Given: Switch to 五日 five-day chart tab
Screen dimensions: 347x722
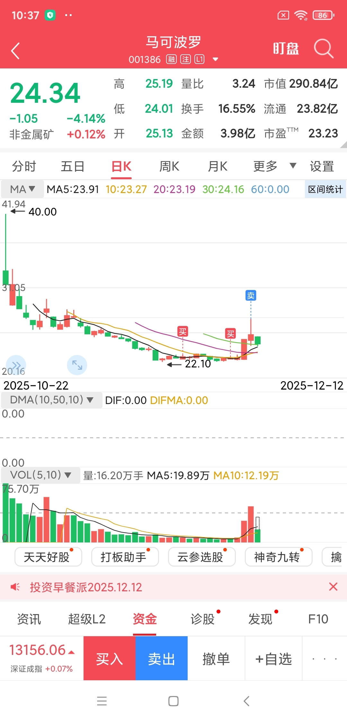Looking at the screenshot, I should 73,166.
